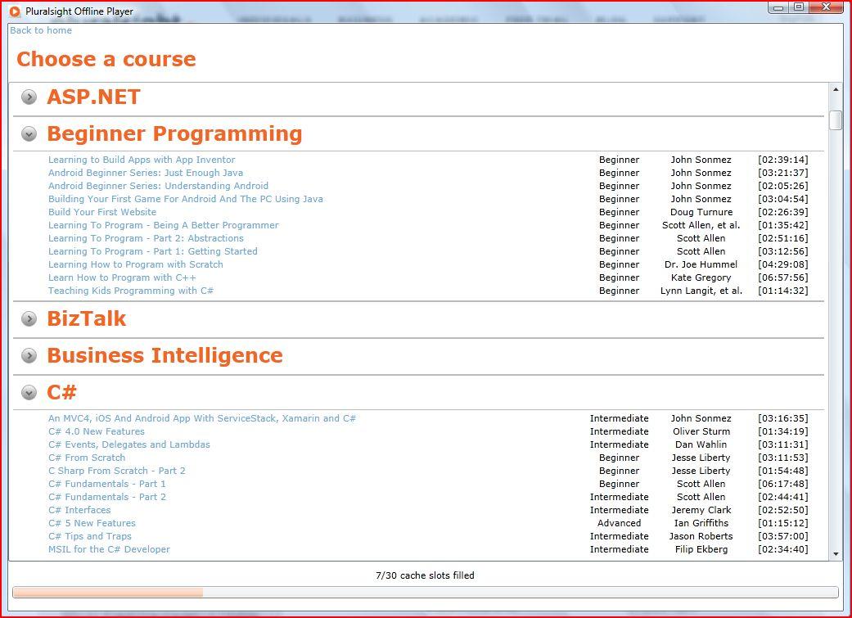Go back via Back to home link

(x=41, y=30)
